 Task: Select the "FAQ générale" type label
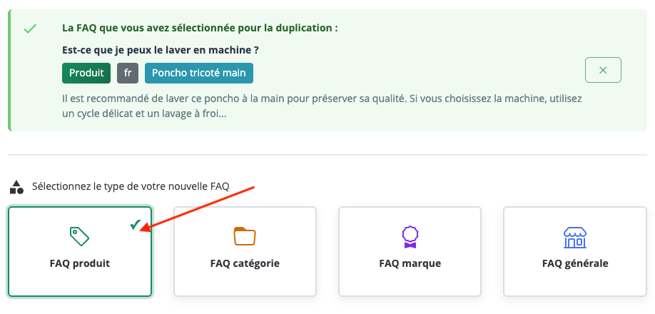[575, 263]
